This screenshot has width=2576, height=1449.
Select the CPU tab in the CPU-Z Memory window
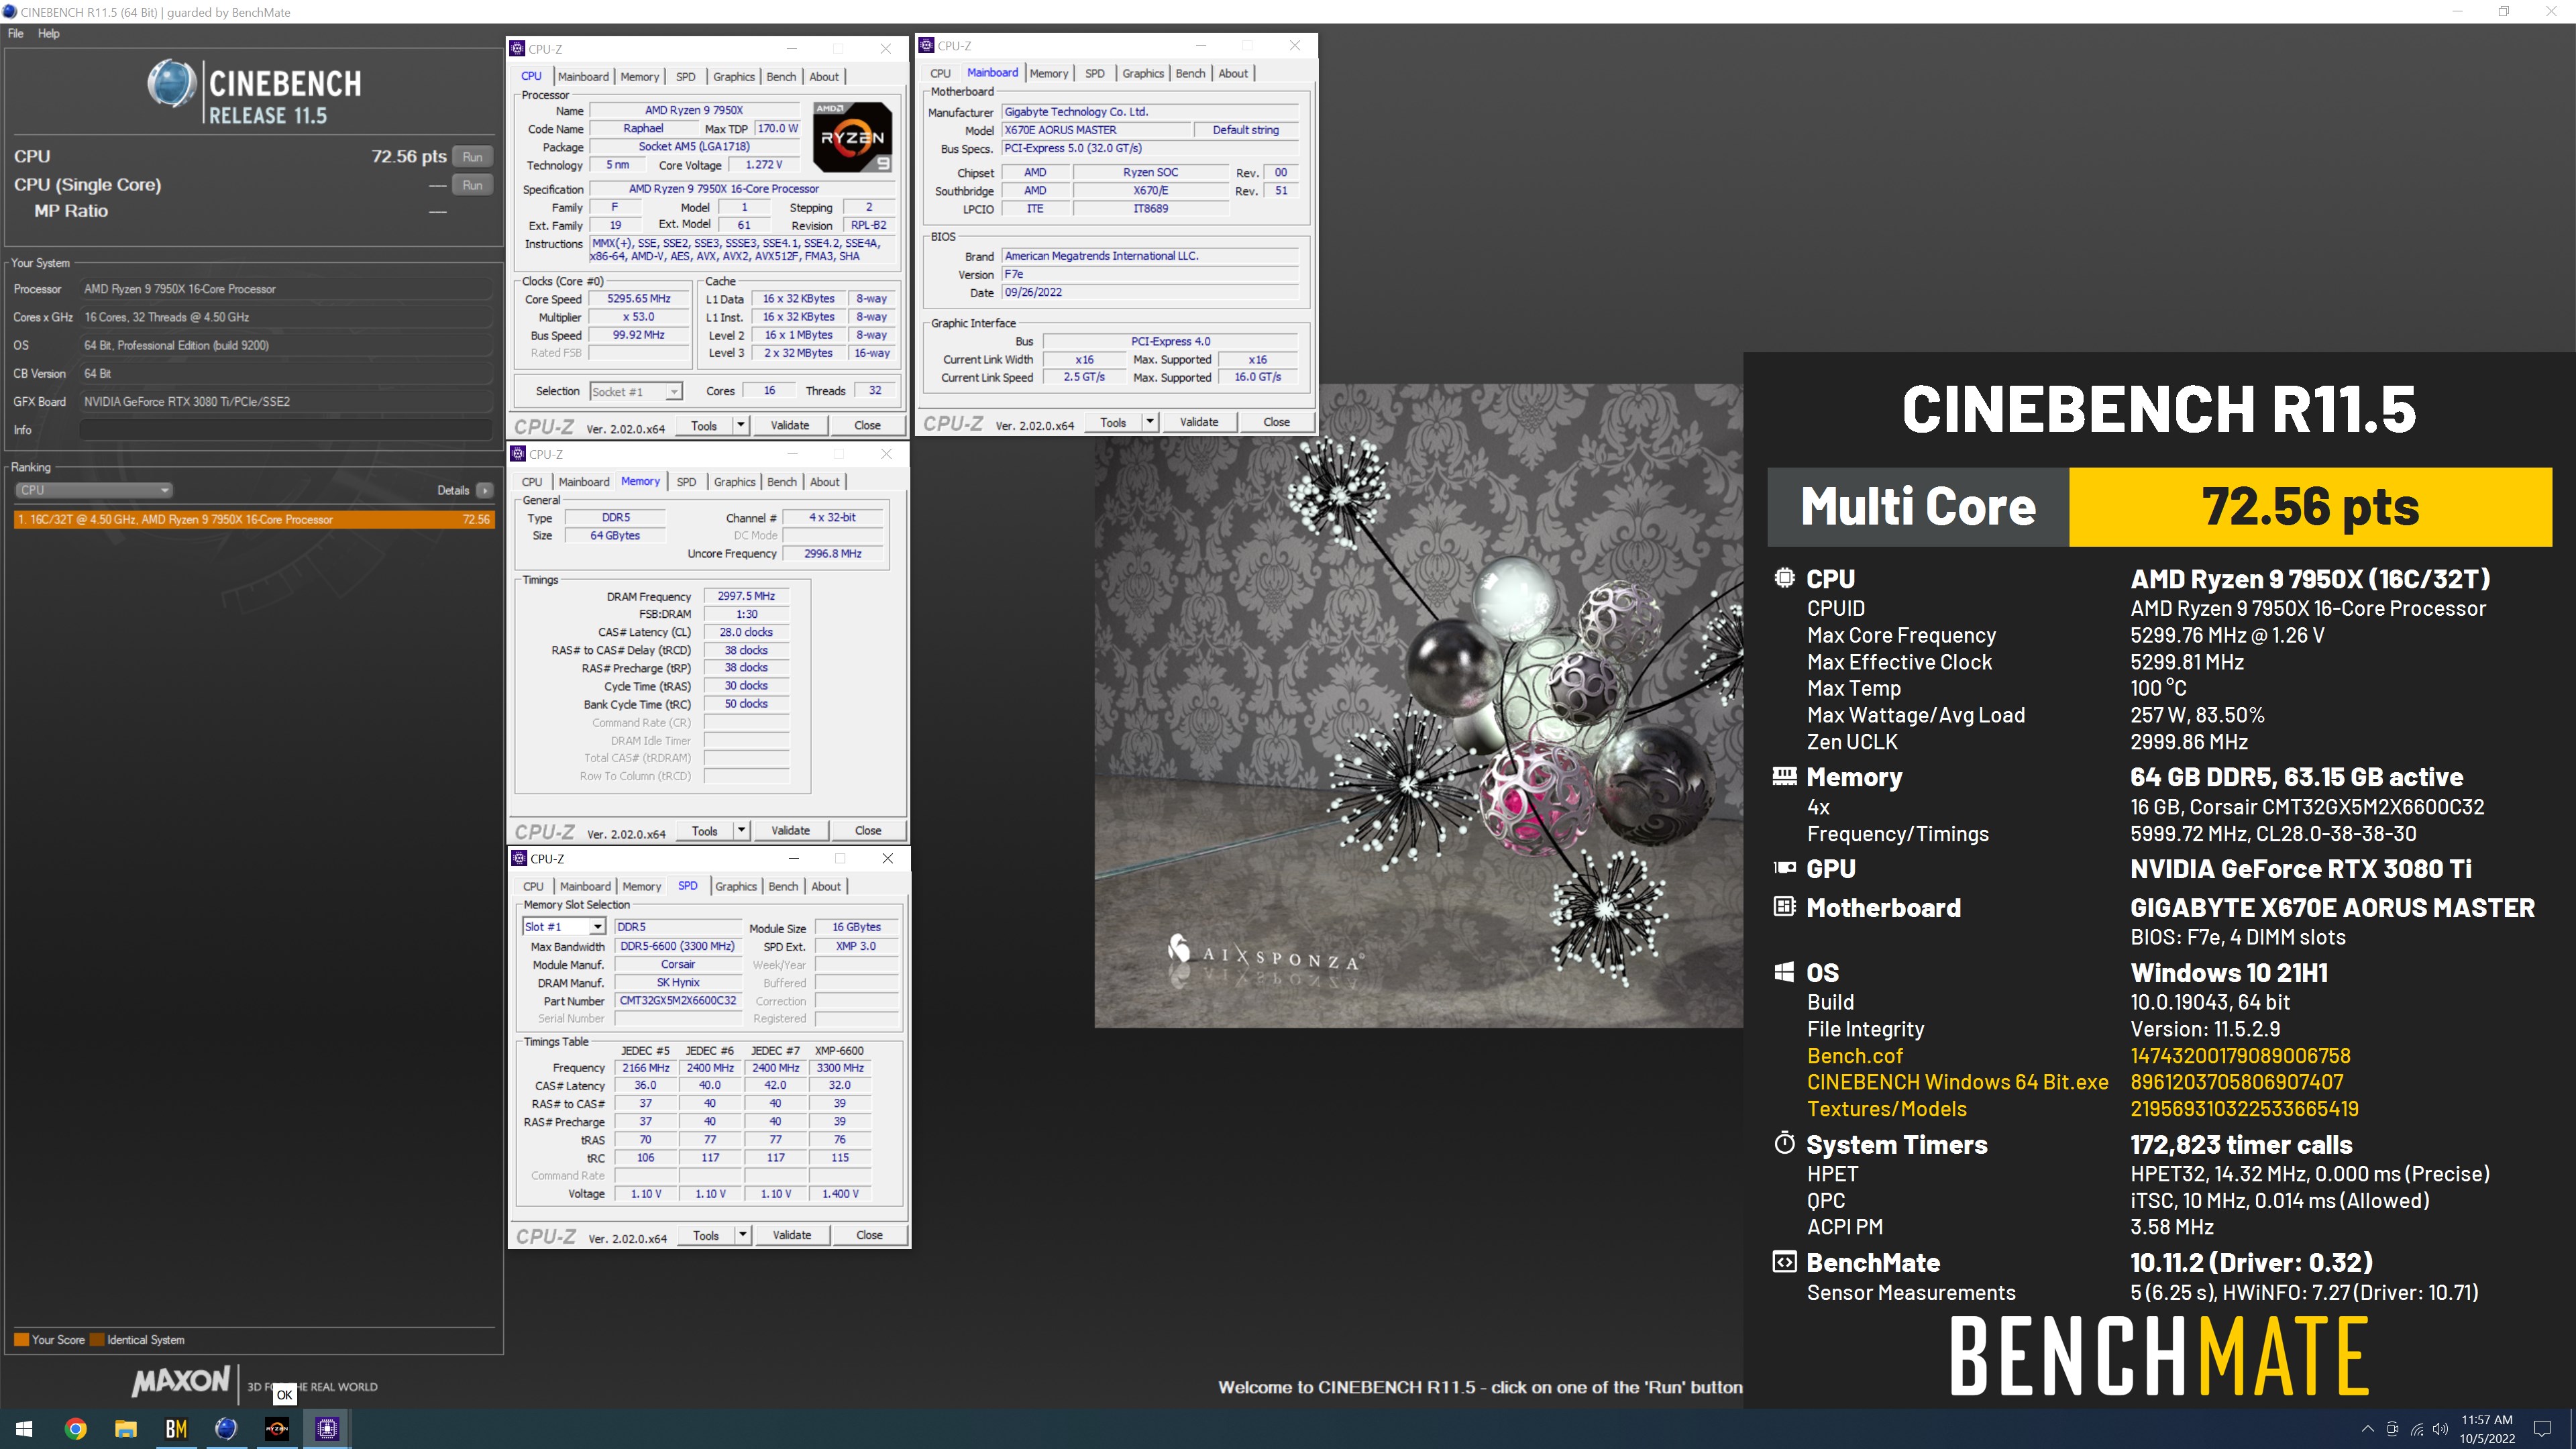click(532, 482)
